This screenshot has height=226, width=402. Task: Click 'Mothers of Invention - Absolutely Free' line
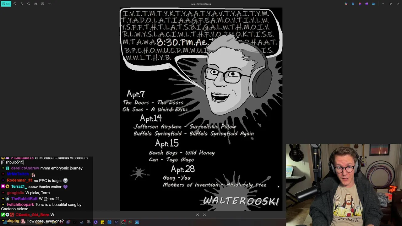click(x=215, y=185)
